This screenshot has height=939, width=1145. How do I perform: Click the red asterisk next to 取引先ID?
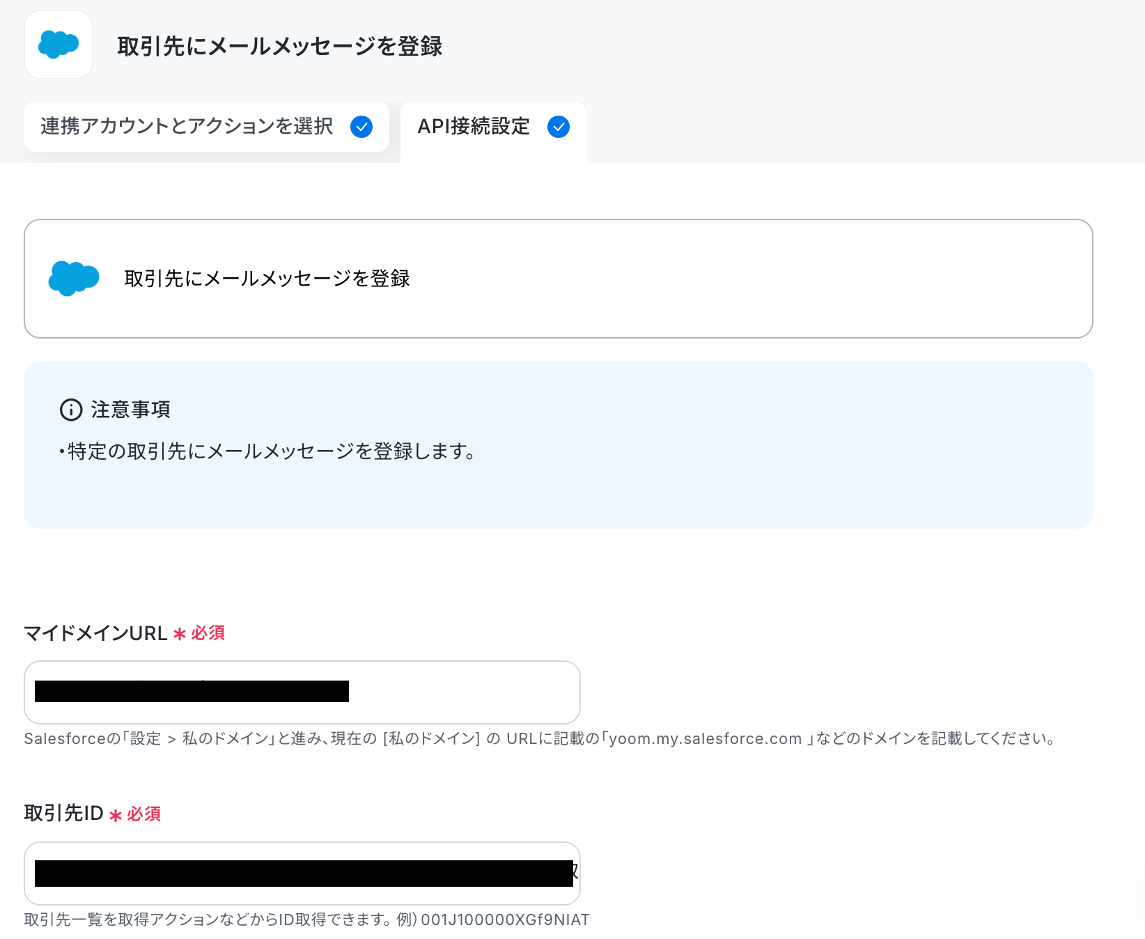(116, 815)
